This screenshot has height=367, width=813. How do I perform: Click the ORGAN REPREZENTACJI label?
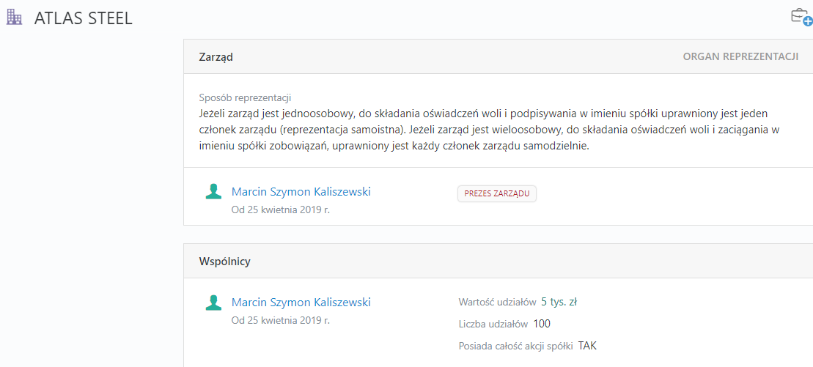click(x=740, y=57)
